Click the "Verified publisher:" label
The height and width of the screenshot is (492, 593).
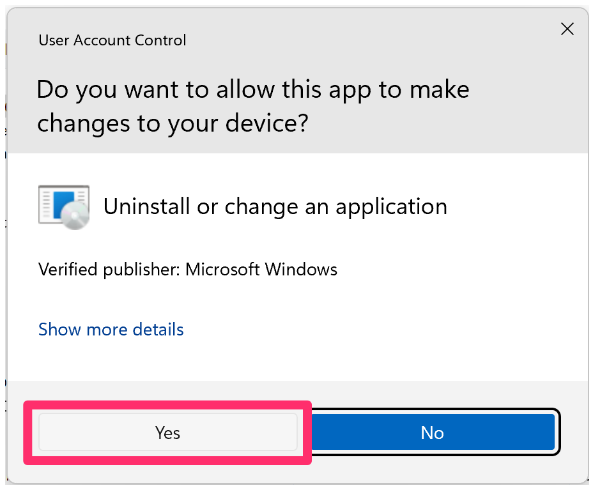click(109, 269)
